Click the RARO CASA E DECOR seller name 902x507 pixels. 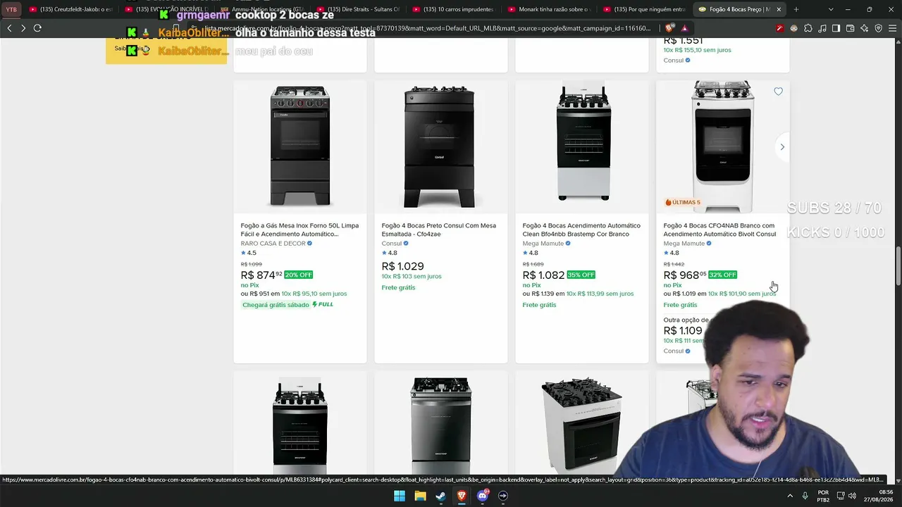[x=273, y=244]
